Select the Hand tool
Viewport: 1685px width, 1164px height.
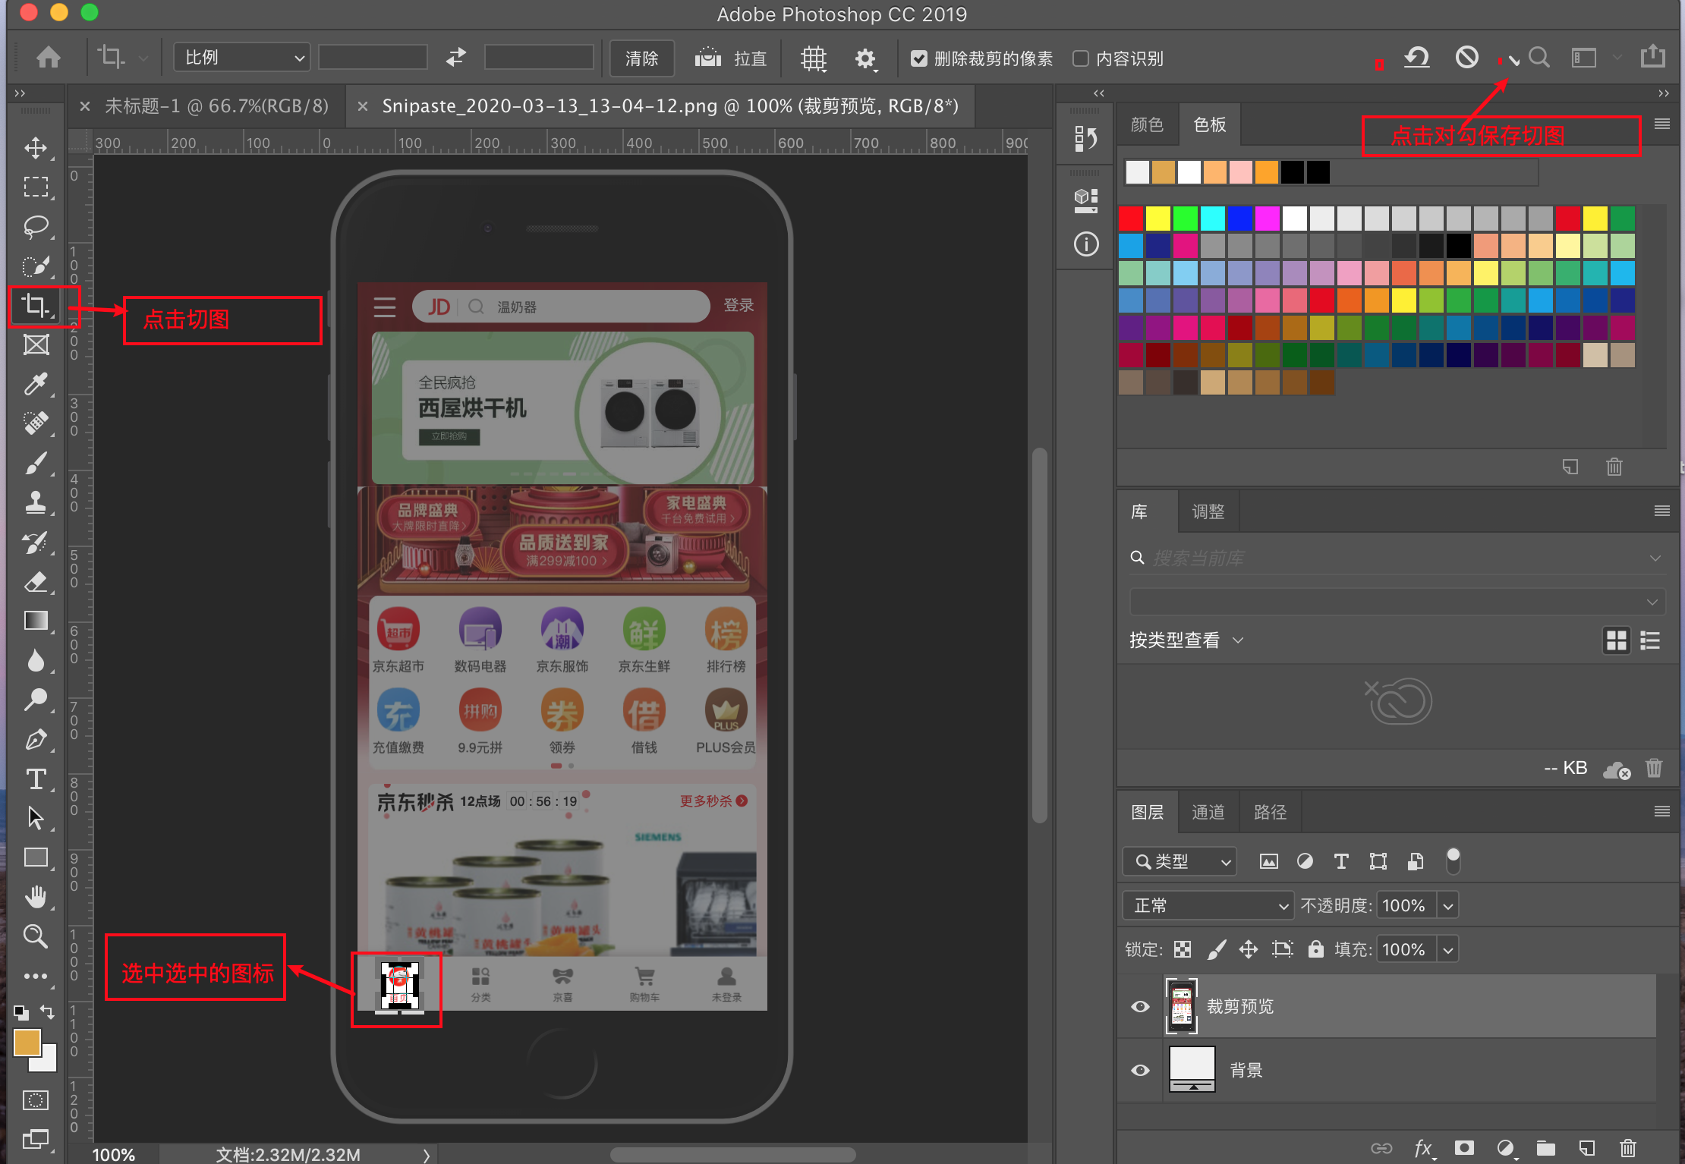(36, 897)
